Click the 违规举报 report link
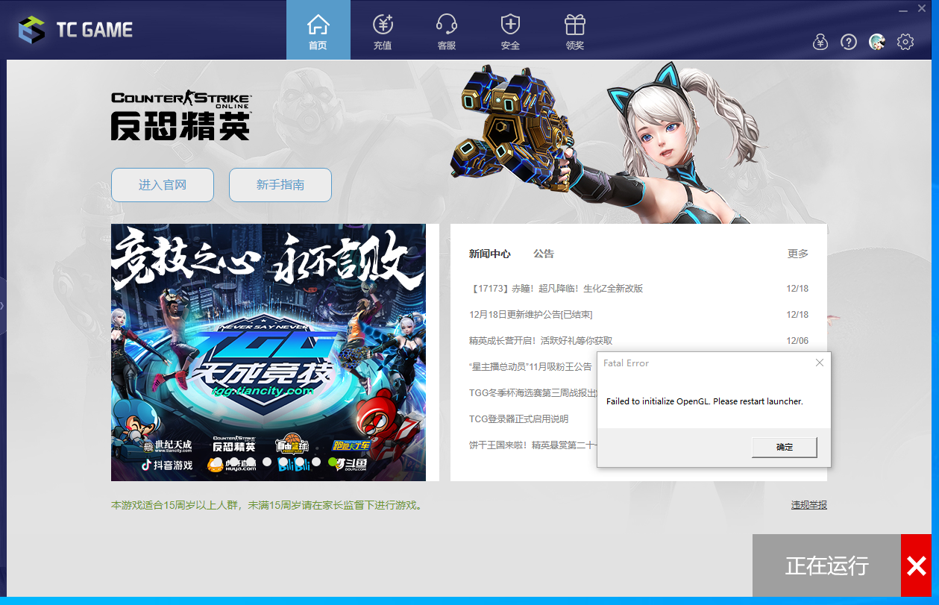Viewport: 939px width, 605px height. point(809,505)
